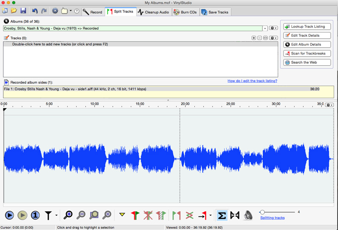Click the yellow triangle marker icon

(122, 215)
